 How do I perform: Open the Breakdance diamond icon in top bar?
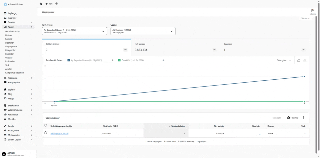[x=56, y=3]
